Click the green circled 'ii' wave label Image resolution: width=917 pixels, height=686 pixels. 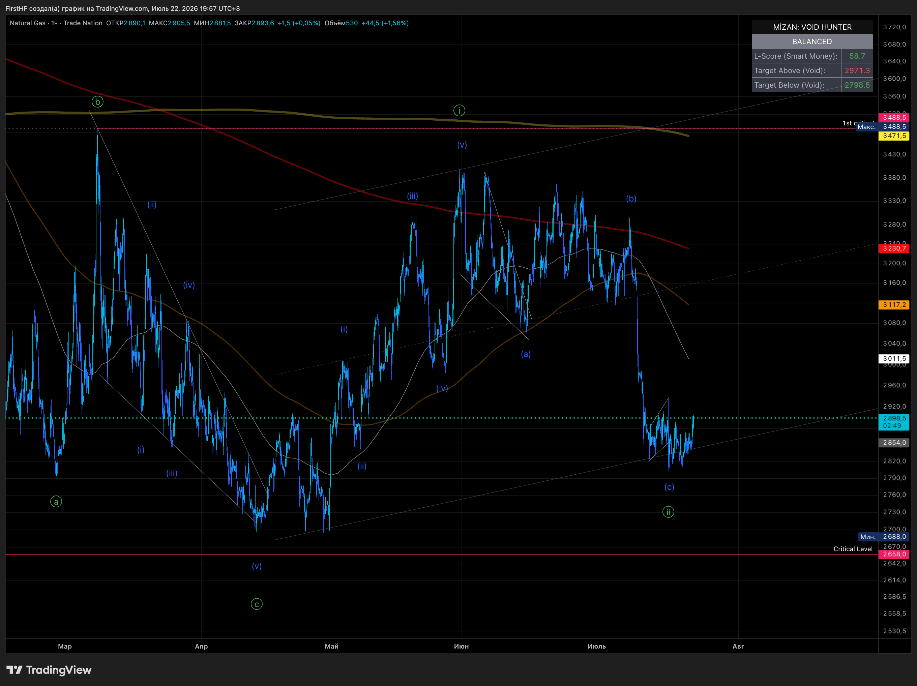click(668, 512)
